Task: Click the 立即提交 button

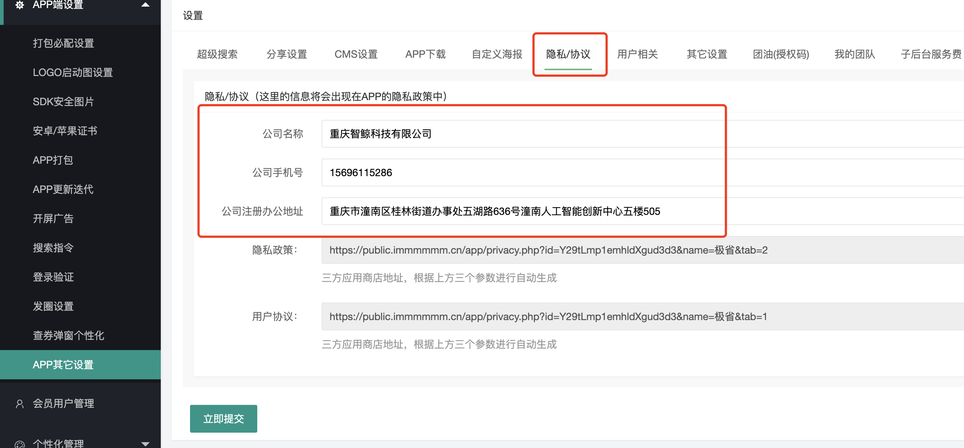Action: [223, 419]
